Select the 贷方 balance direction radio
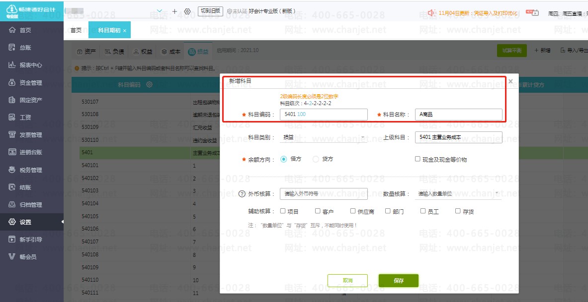This screenshot has height=302, width=588. pyautogui.click(x=316, y=159)
